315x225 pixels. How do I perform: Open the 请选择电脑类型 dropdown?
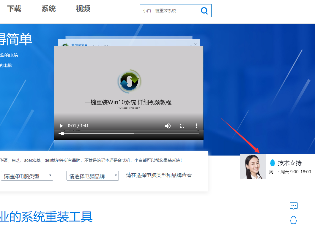27,175
